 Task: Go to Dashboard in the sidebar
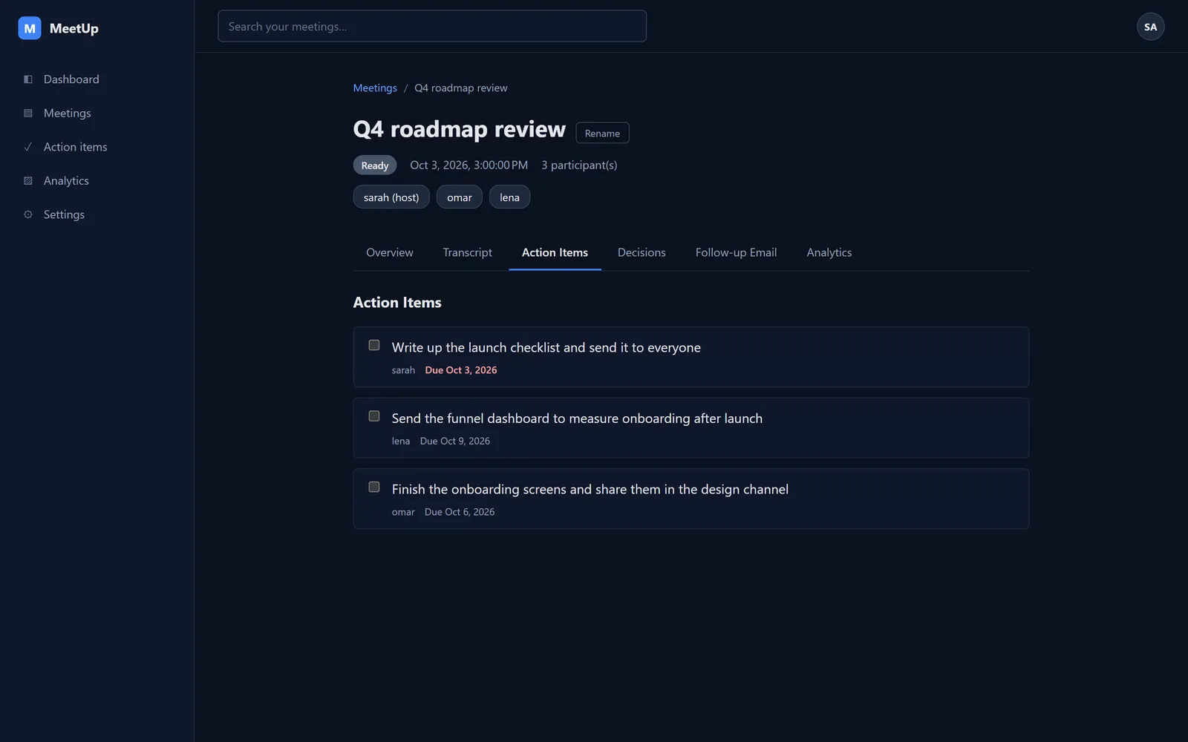point(97,79)
